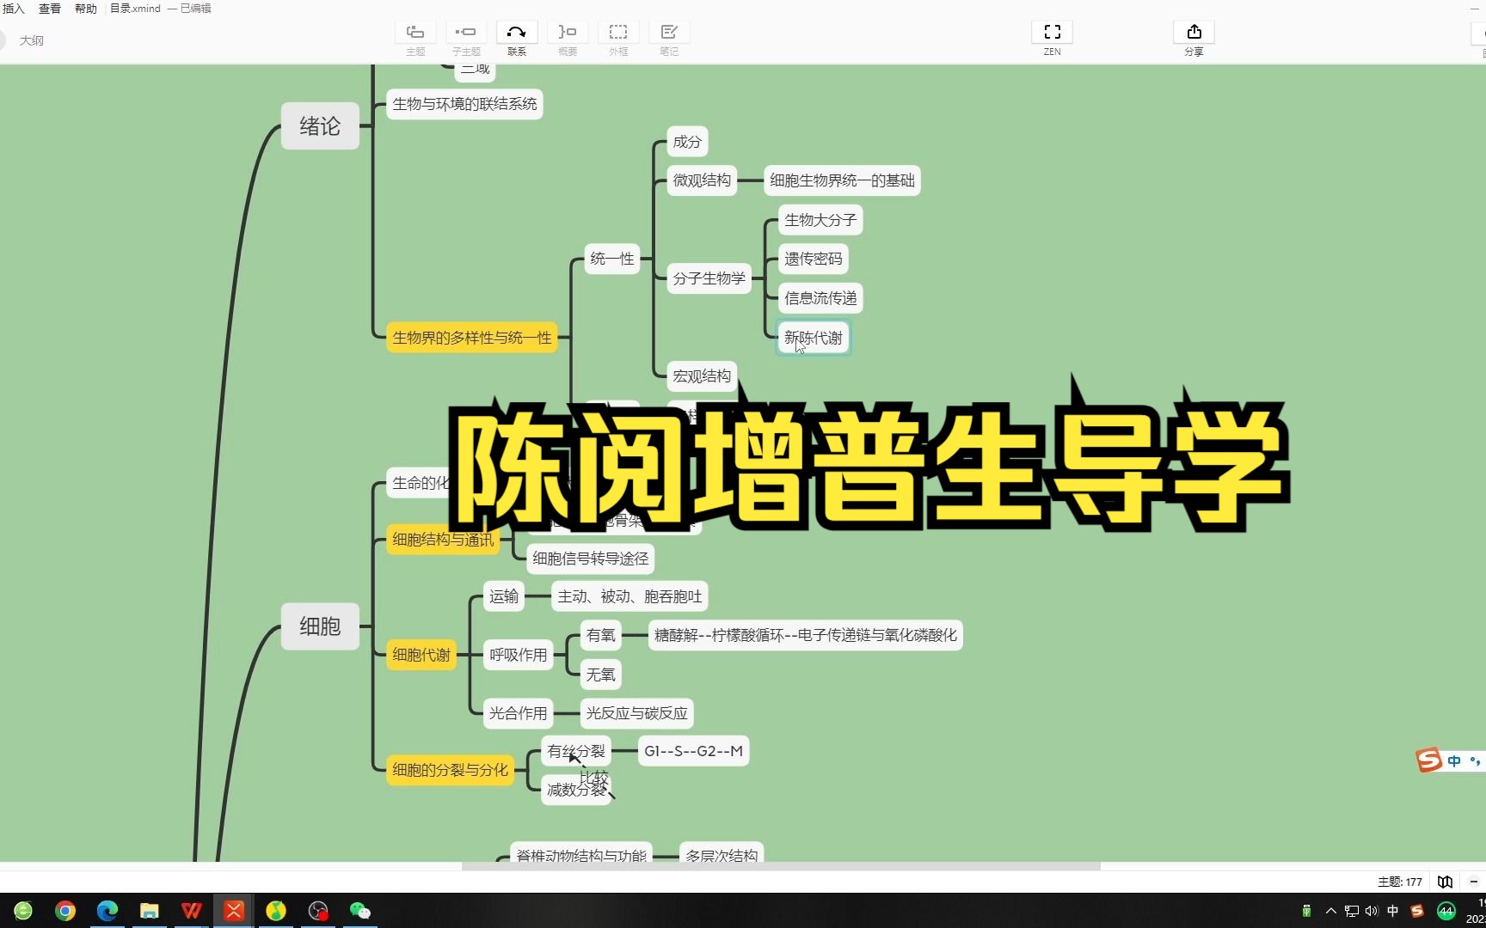Select the 细胞结构与通讯 node
This screenshot has width=1486, height=928.
[443, 540]
